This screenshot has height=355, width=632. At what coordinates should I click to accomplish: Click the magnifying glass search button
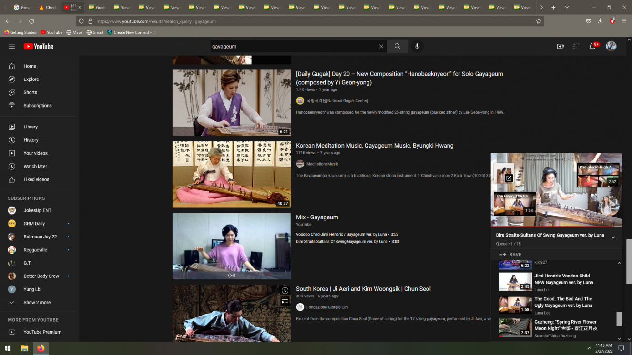click(x=398, y=46)
